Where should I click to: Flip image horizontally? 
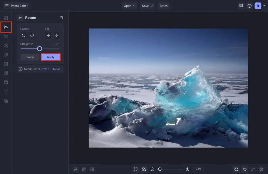pyautogui.click(x=48, y=35)
